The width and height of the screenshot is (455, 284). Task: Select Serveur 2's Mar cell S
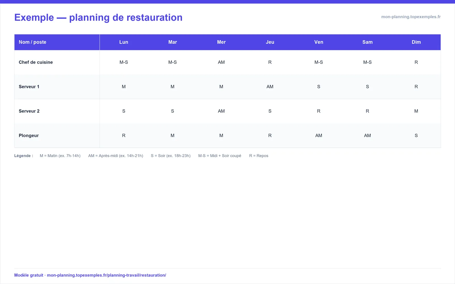click(x=173, y=111)
